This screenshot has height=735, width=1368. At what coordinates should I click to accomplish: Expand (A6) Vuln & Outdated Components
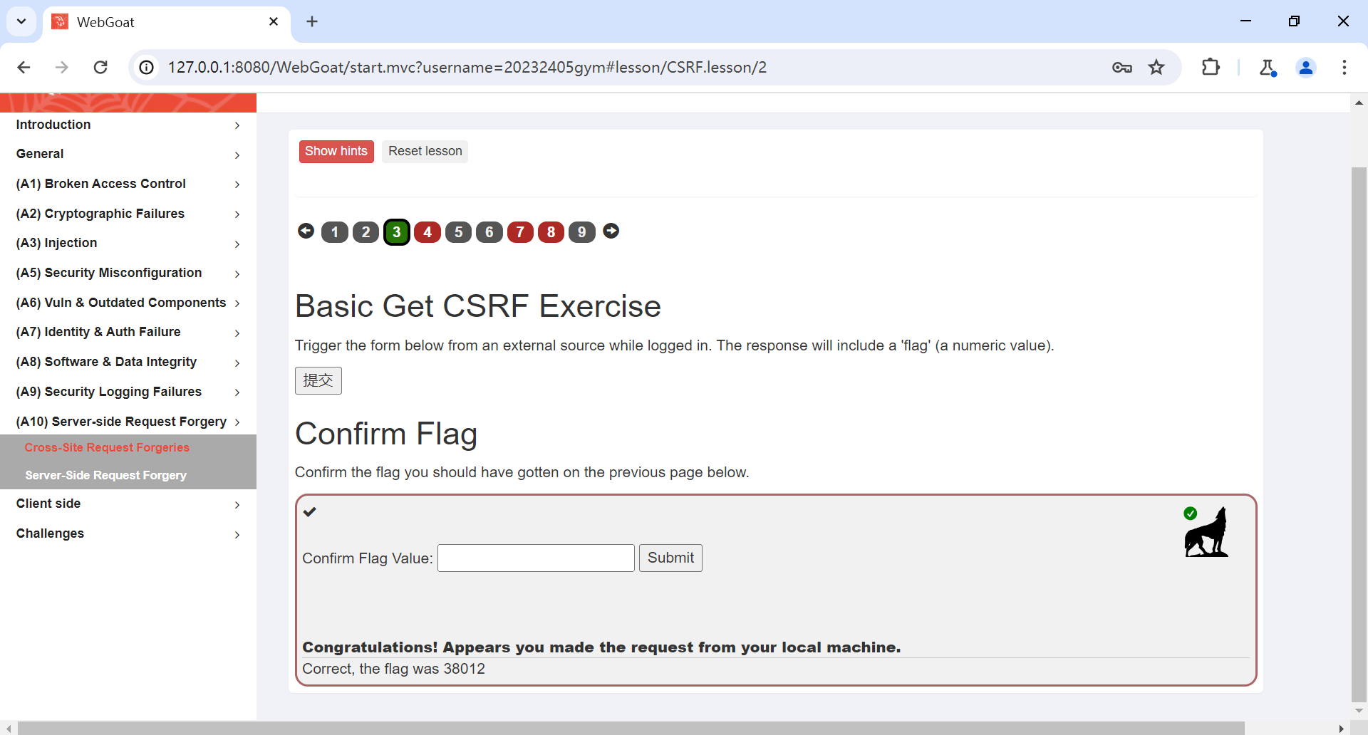(128, 303)
